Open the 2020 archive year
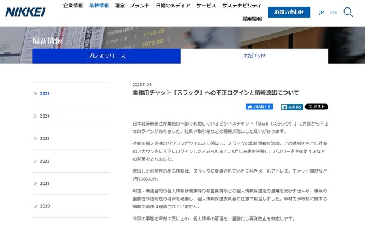Image resolution: width=365 pixels, height=227 pixels. (71, 206)
